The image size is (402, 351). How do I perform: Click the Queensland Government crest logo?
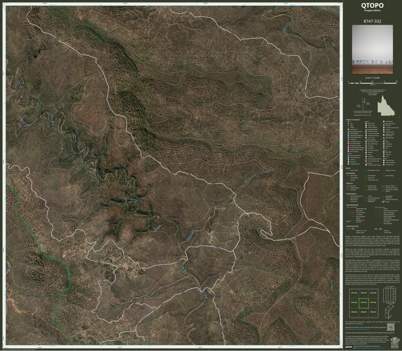pos(395,343)
